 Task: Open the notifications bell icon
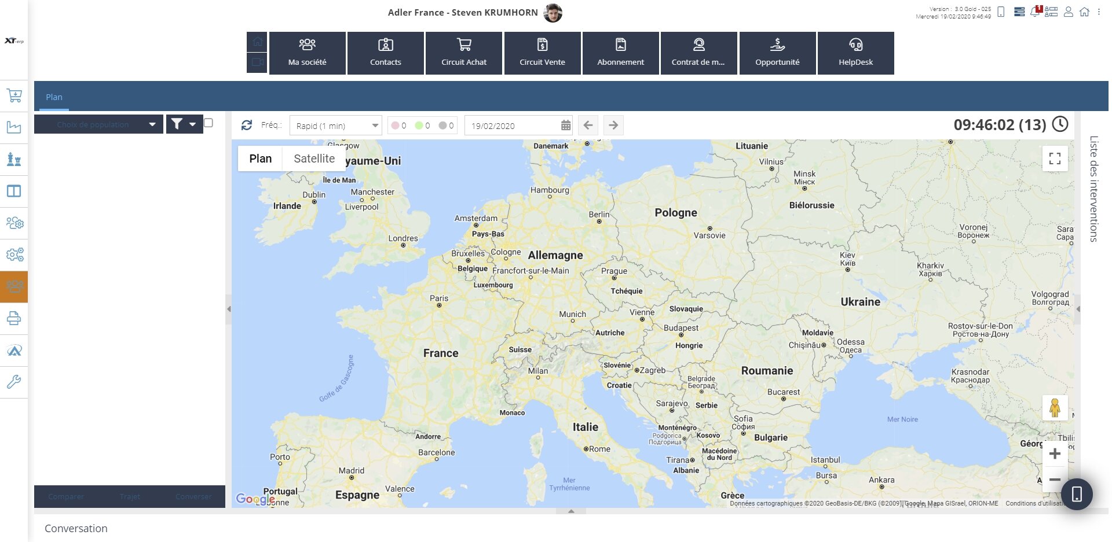pos(1035,12)
